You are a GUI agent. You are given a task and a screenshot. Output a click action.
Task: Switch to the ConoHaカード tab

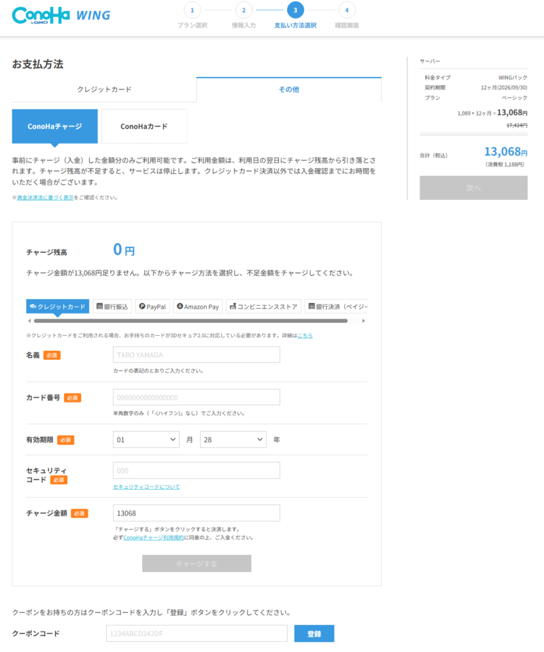[144, 126]
